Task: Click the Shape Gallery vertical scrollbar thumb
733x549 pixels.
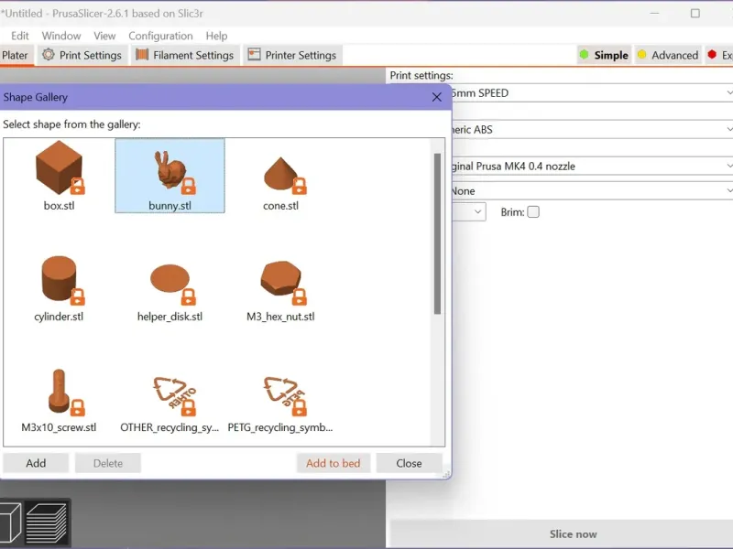Action: [437, 233]
